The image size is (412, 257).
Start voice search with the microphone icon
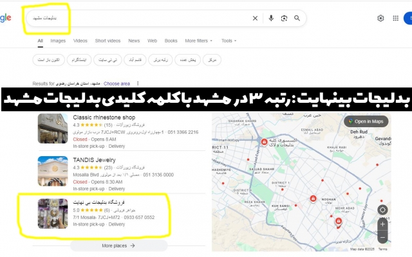pos(271,19)
